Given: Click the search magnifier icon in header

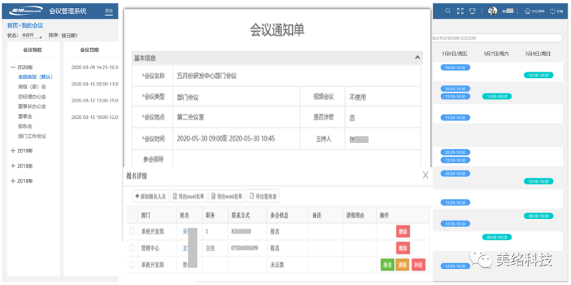Looking at the screenshot, I should [x=449, y=11].
